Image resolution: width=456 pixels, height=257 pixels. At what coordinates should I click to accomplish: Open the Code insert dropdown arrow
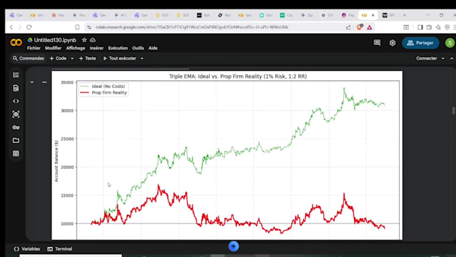(x=72, y=58)
